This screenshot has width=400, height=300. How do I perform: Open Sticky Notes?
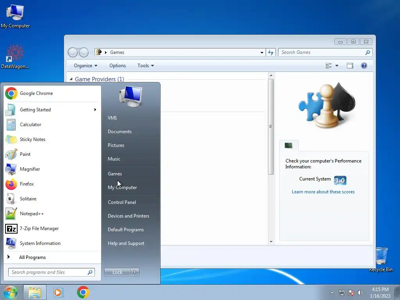[x=52, y=139]
